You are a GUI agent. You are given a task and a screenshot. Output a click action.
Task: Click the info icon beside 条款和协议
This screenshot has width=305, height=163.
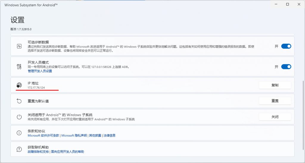(x=19, y=133)
